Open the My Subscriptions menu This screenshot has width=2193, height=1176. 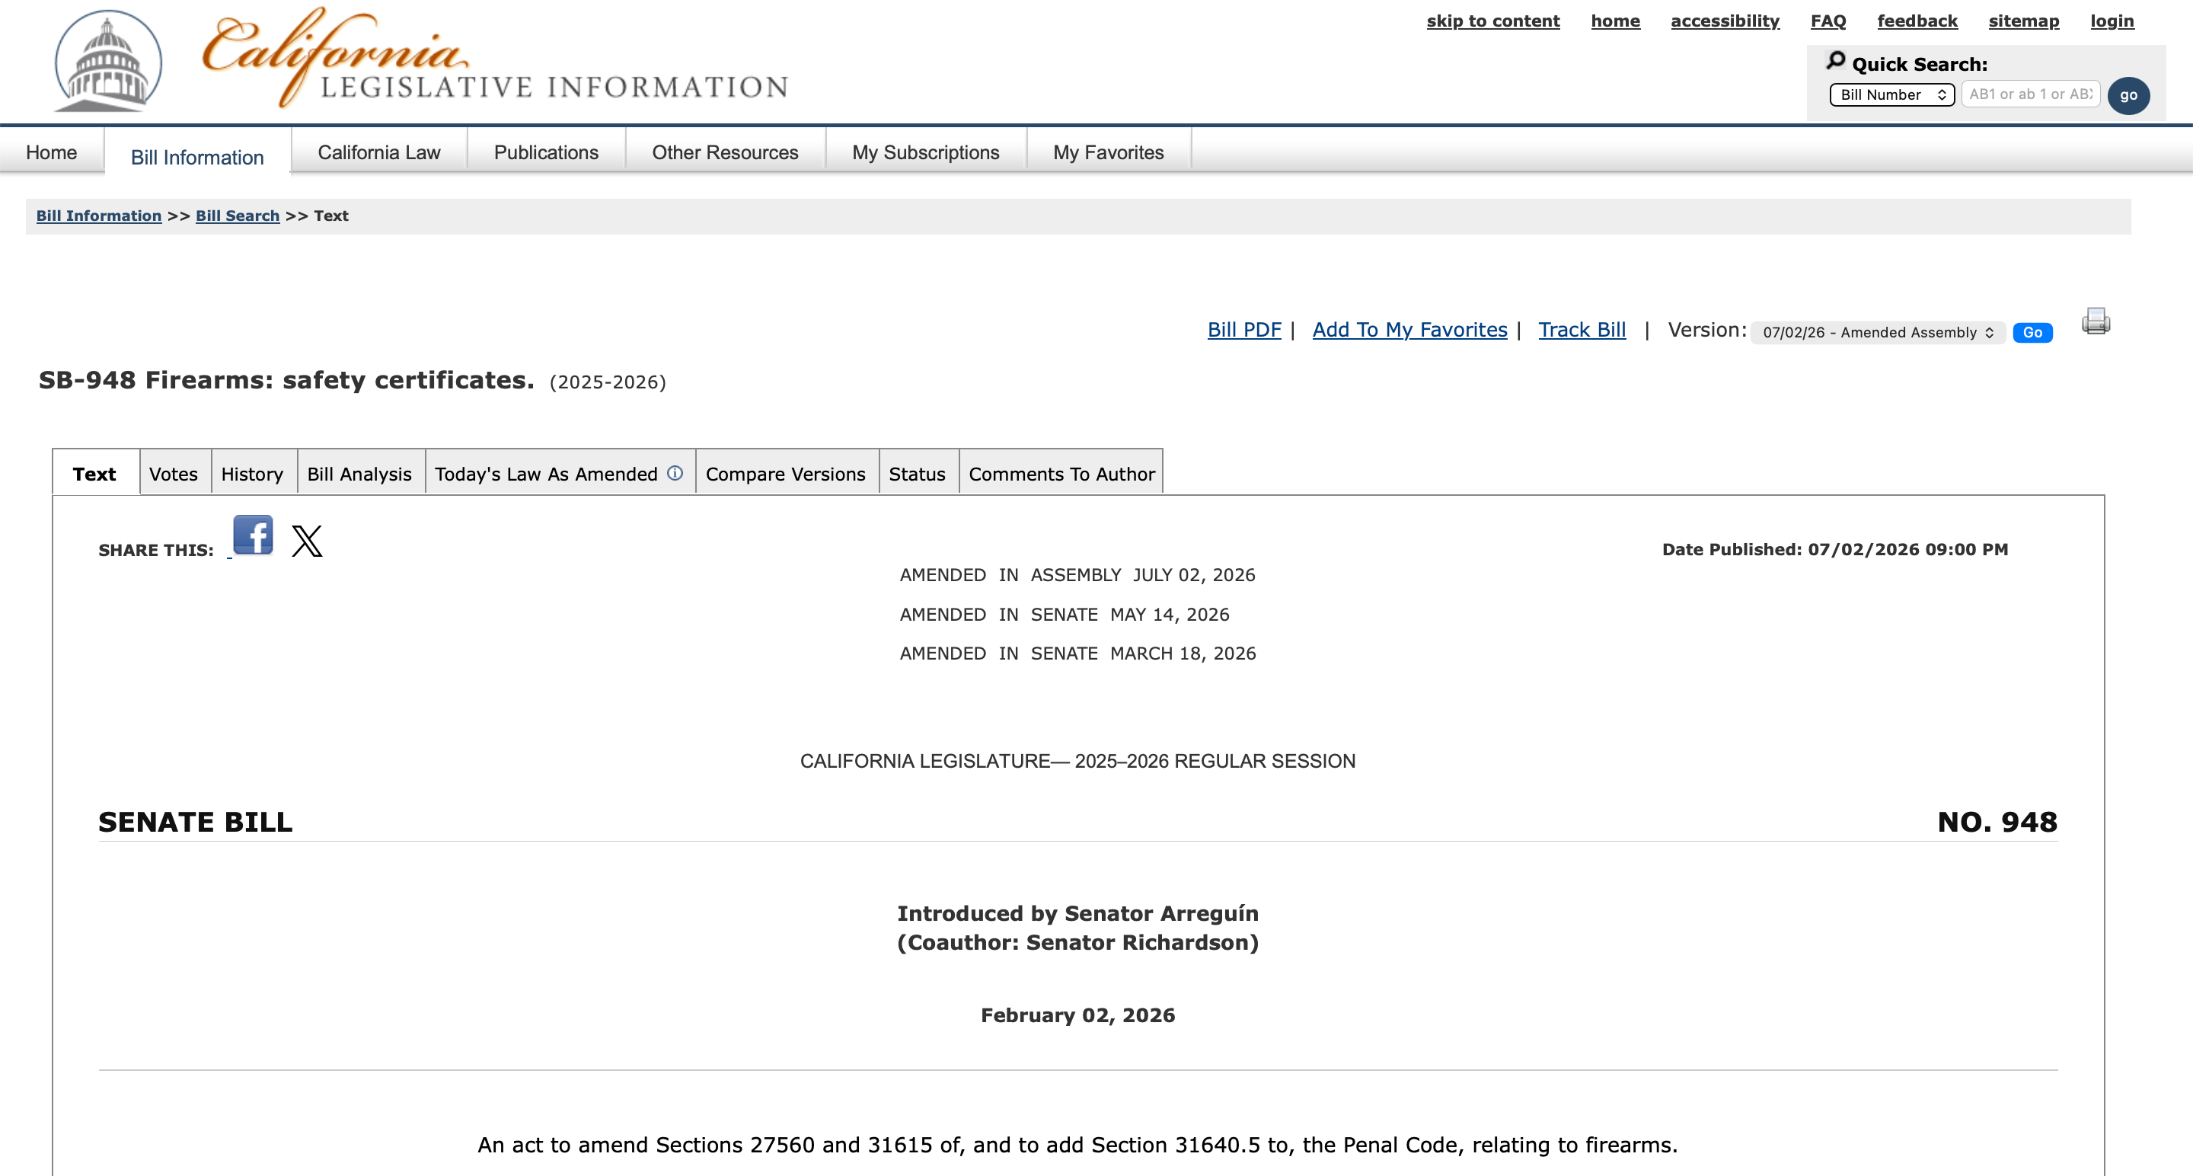pos(925,152)
